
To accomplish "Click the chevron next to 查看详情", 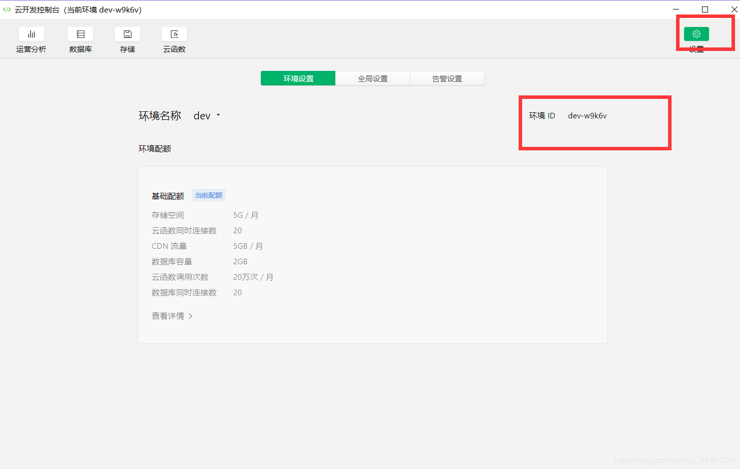I will pos(190,316).
